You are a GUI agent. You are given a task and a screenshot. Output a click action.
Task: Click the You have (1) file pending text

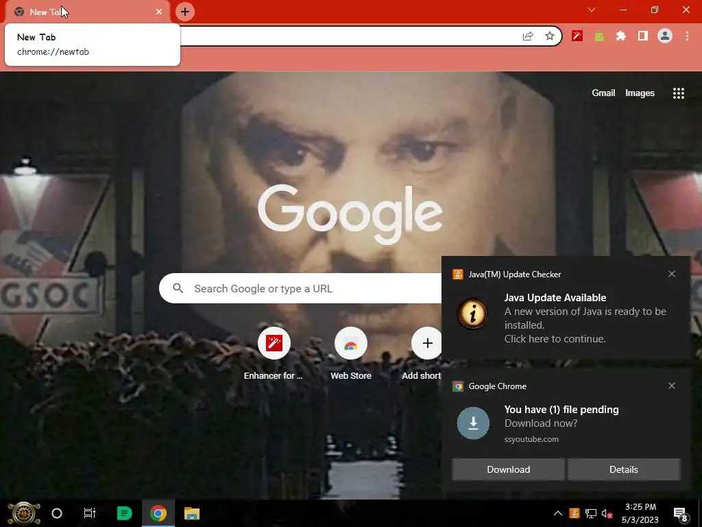(x=561, y=410)
